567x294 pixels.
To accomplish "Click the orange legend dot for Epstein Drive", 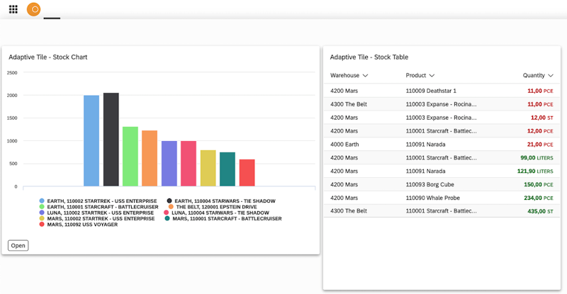I will 171,207.
